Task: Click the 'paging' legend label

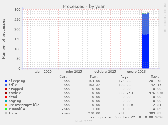Action: tap(15, 101)
